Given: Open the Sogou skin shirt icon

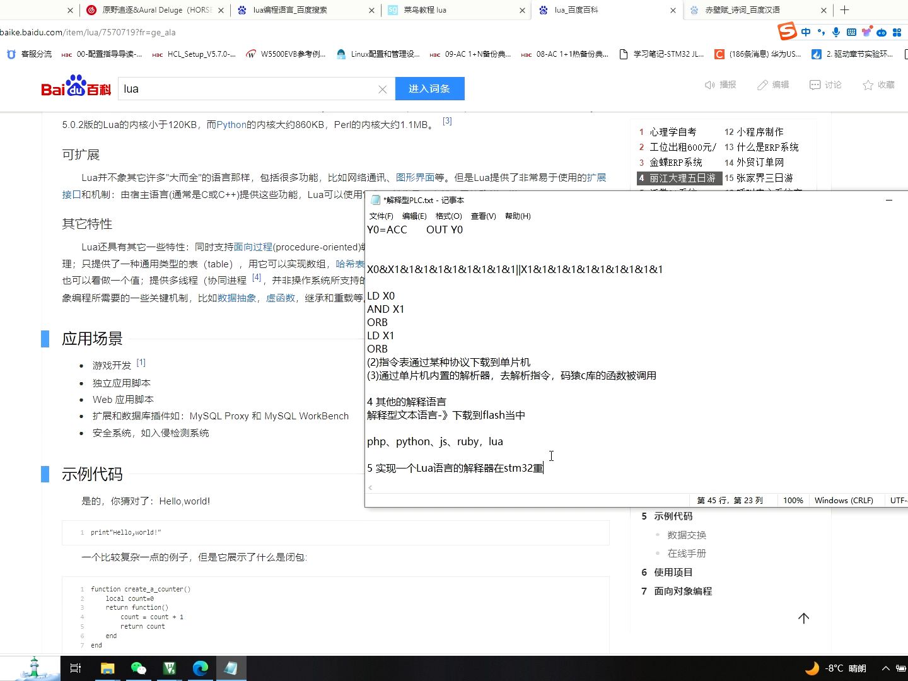Looking at the screenshot, I should (x=866, y=32).
